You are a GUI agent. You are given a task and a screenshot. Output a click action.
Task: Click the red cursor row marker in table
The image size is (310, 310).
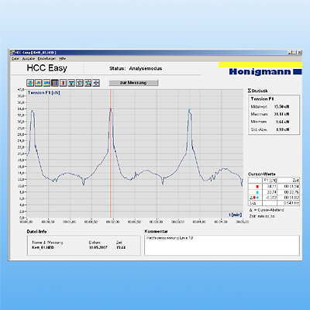point(257,187)
